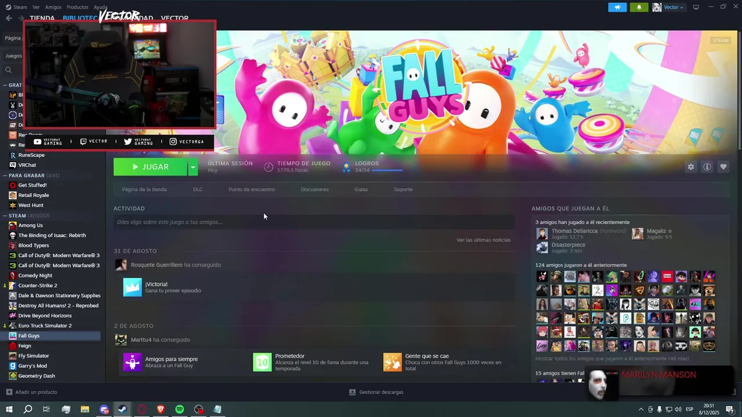Viewport: 742px width, 417px height.
Task: Switch ESP keyboard language indicator
Action: [x=690, y=409]
